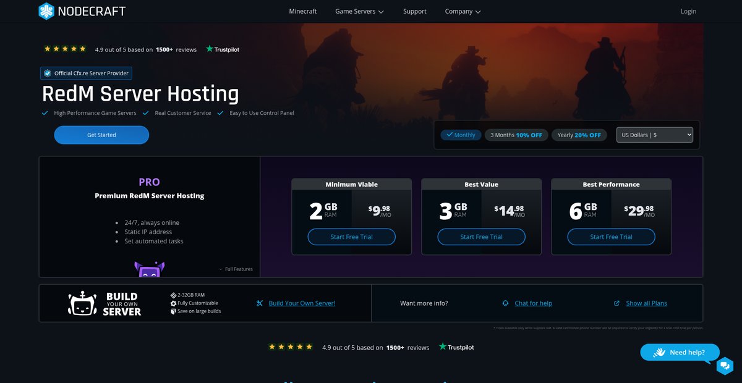The height and width of the screenshot is (383, 742).
Task: Click the Show all Plans link
Action: pyautogui.click(x=646, y=303)
